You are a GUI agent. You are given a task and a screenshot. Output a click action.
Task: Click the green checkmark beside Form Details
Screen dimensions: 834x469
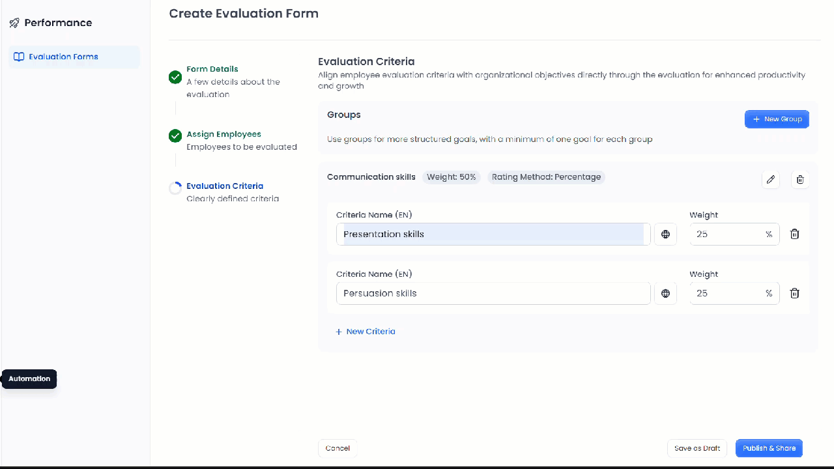(x=175, y=77)
